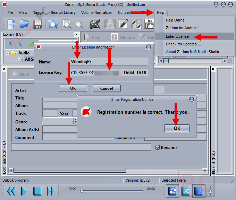Open the Genre dropdown
The height and width of the screenshot is (200, 236).
point(76,121)
